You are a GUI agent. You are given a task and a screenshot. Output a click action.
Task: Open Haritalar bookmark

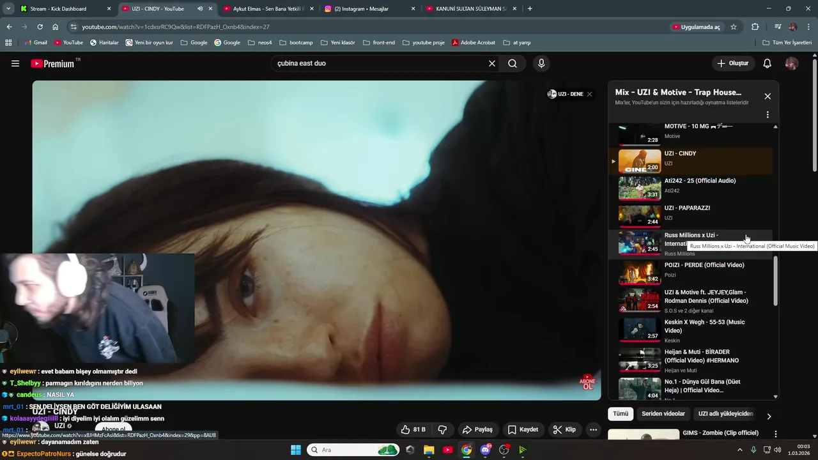click(104, 42)
